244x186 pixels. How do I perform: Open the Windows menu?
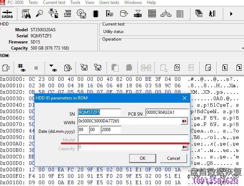pyautogui.click(x=133, y=3)
